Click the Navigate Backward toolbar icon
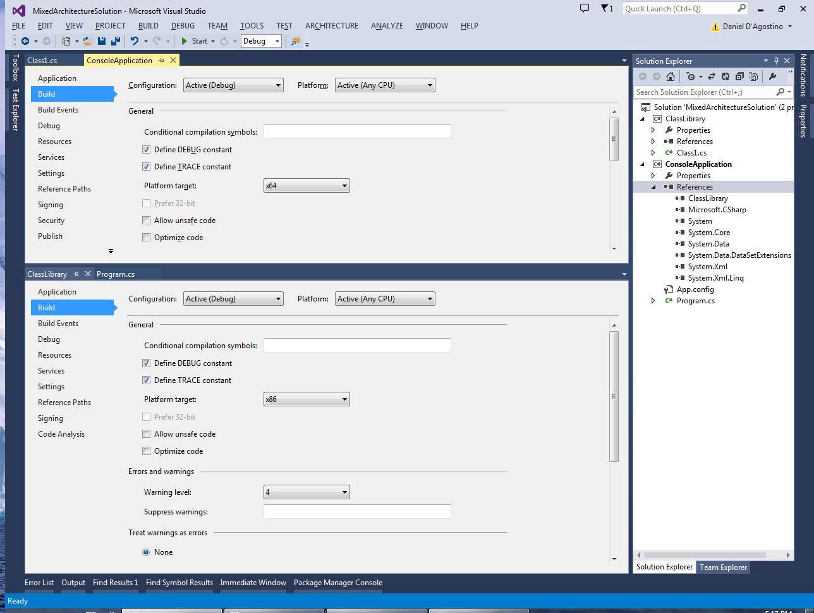Screen dimensions: 814x613 25,41
